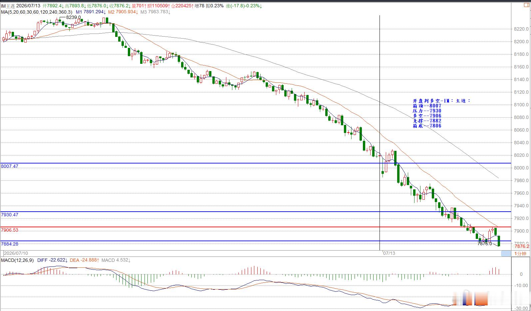Click the IM主连 contract title

click(7, 6)
